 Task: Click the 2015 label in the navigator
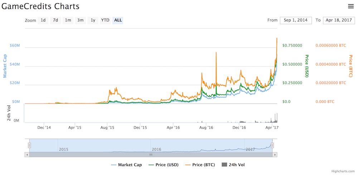(64, 150)
